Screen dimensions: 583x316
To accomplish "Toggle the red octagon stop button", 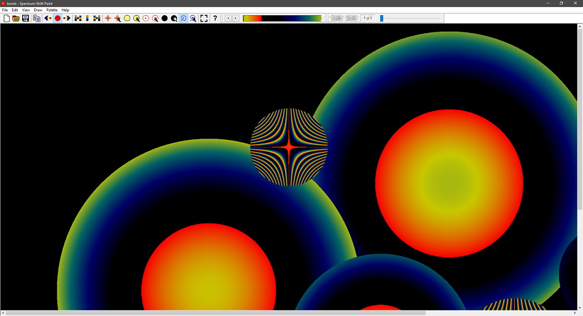I will 57,18.
